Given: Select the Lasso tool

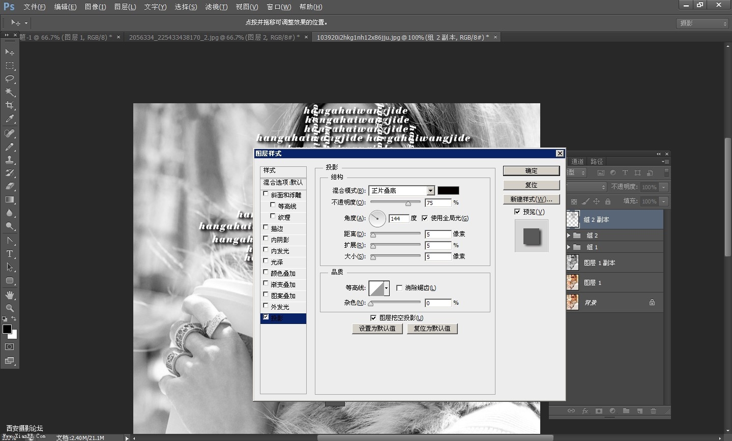Looking at the screenshot, I should point(10,79).
